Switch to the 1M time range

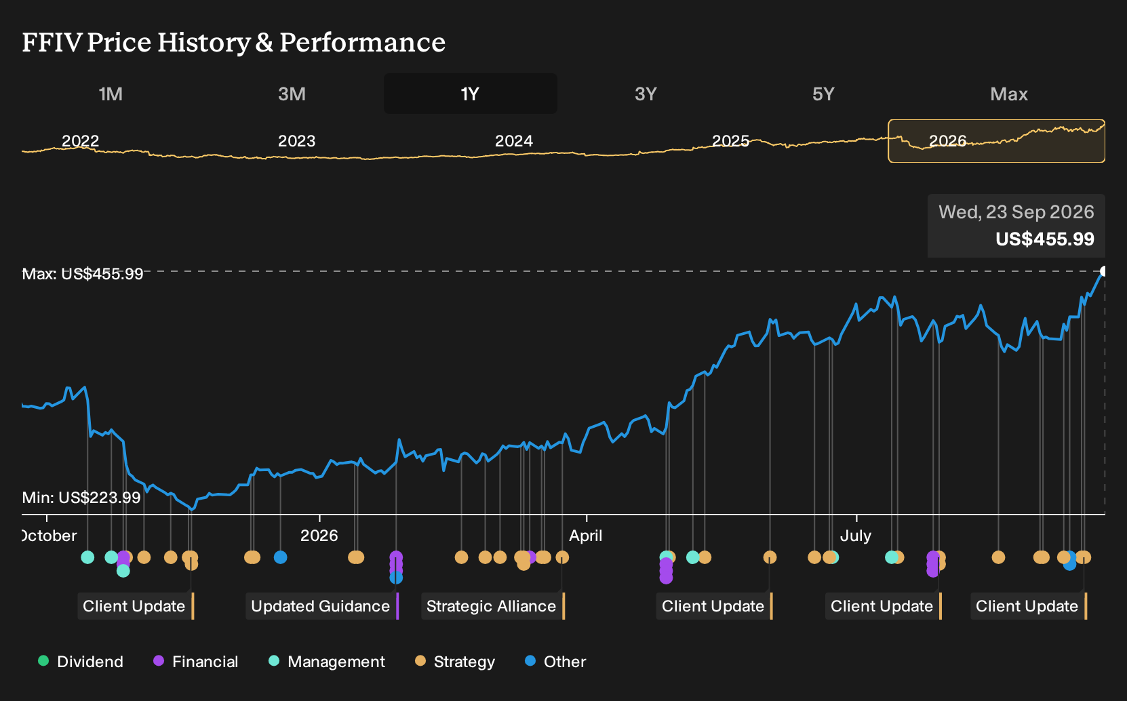[111, 94]
